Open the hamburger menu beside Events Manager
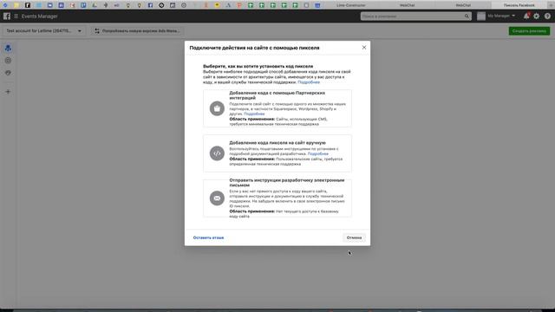The image size is (555, 312). pos(16,16)
